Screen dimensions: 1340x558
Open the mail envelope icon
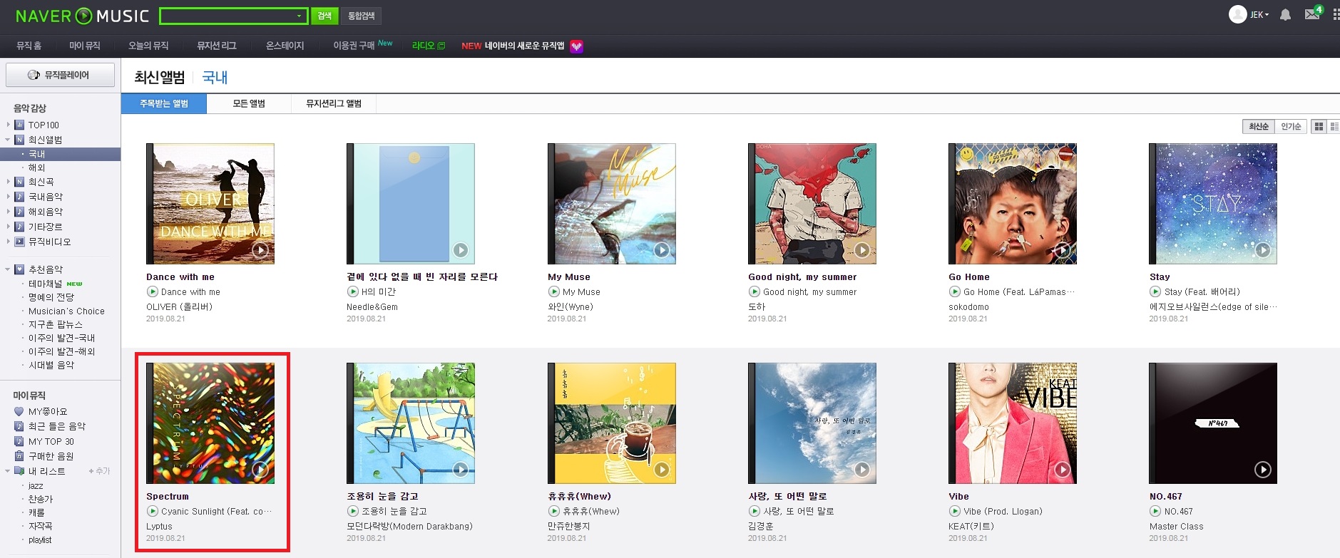pos(1312,14)
